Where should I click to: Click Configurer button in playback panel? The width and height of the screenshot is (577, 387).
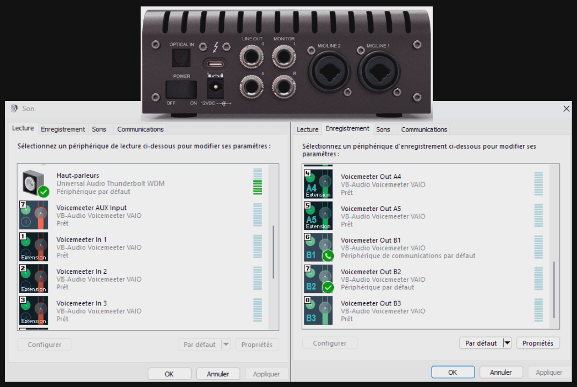click(x=45, y=344)
